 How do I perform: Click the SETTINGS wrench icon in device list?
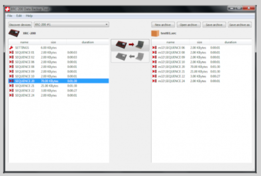point(11,47)
